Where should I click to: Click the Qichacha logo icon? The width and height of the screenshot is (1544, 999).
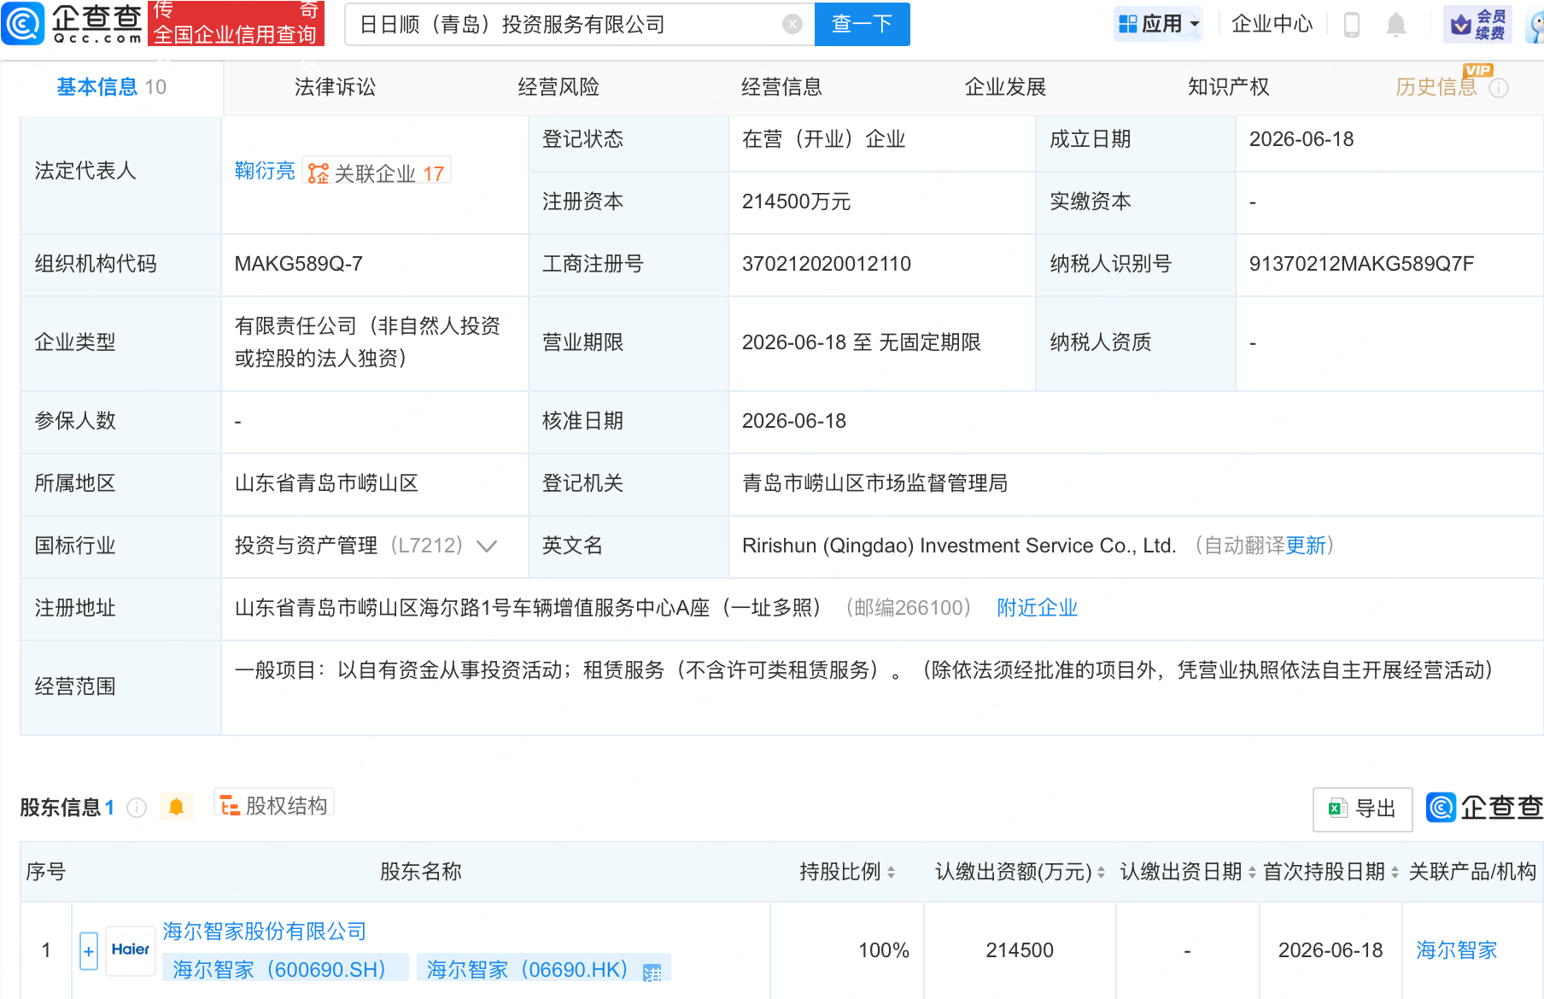(23, 23)
